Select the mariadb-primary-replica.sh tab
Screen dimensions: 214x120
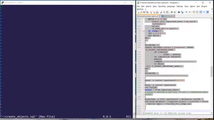click(x=148, y=16)
